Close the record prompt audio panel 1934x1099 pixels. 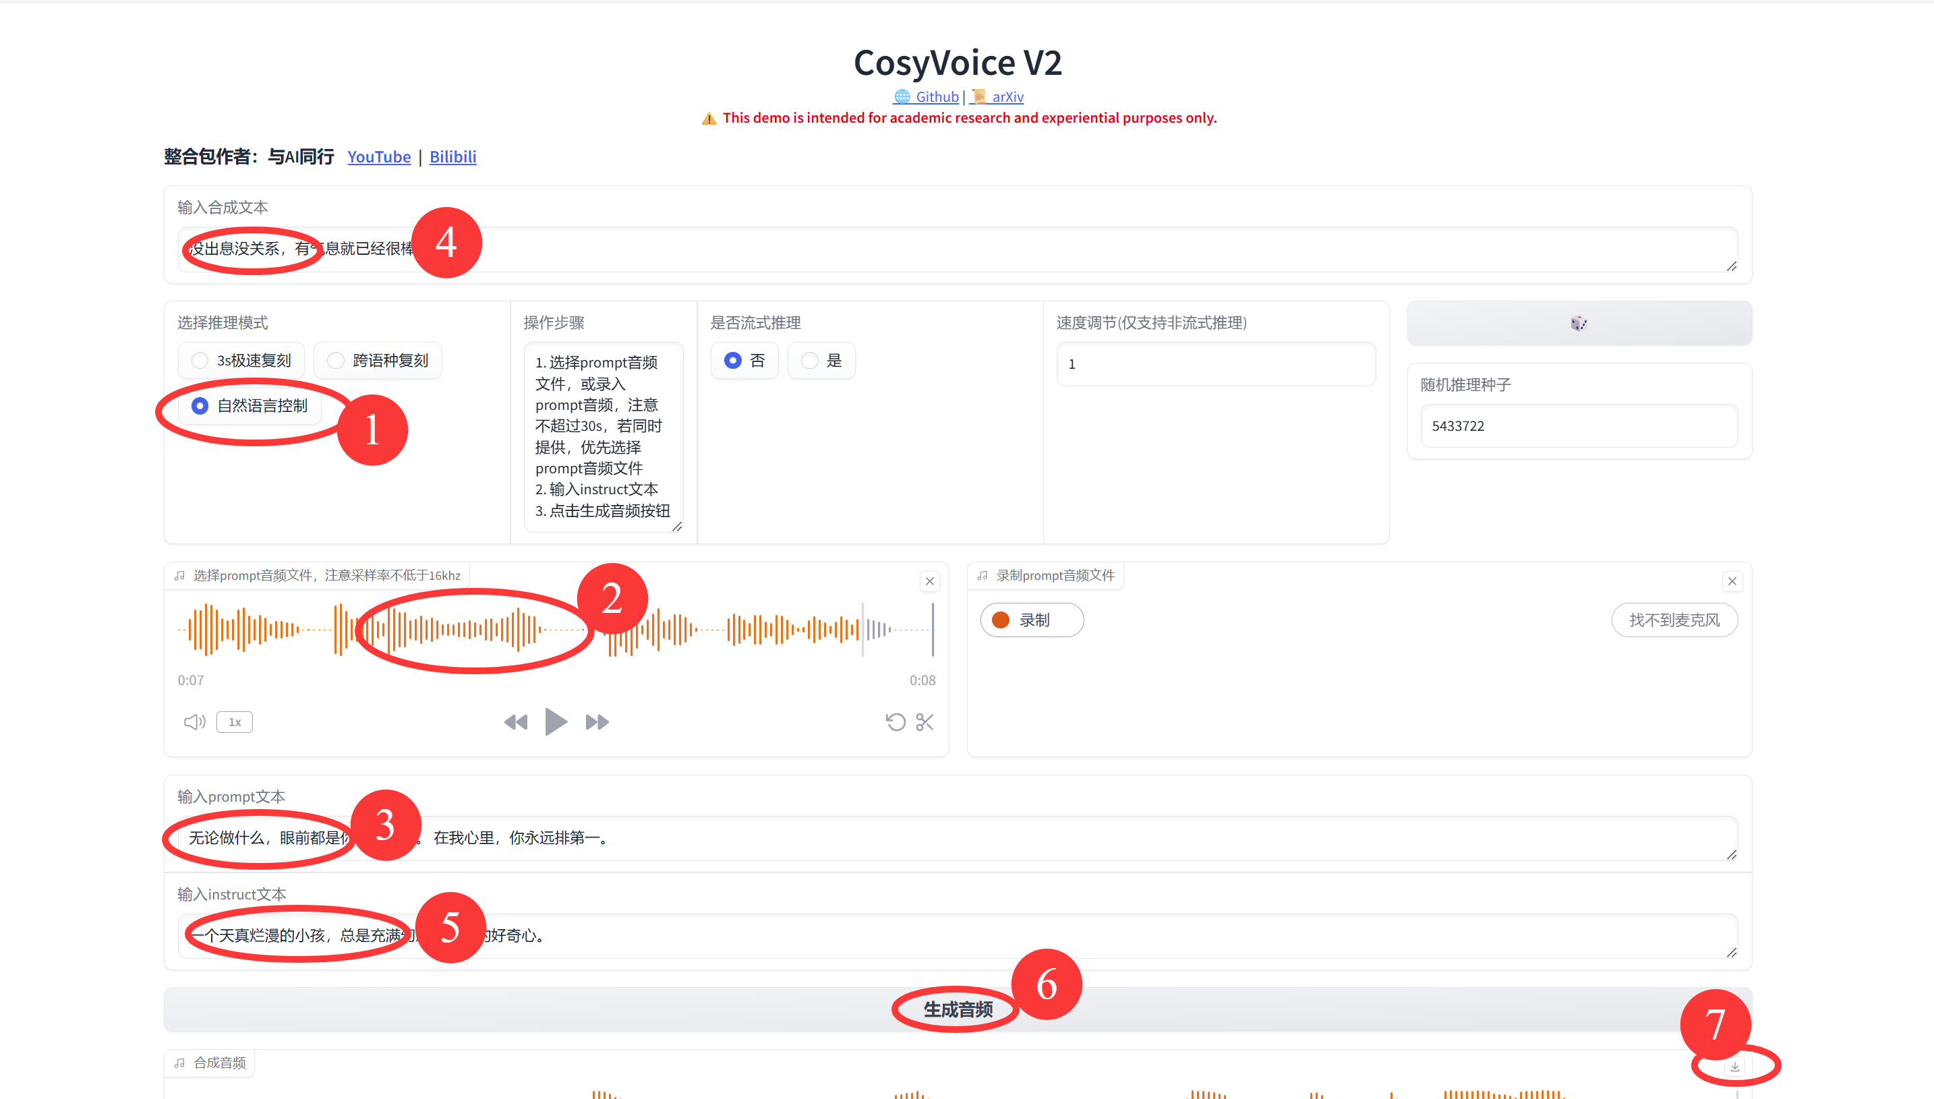click(x=1732, y=581)
